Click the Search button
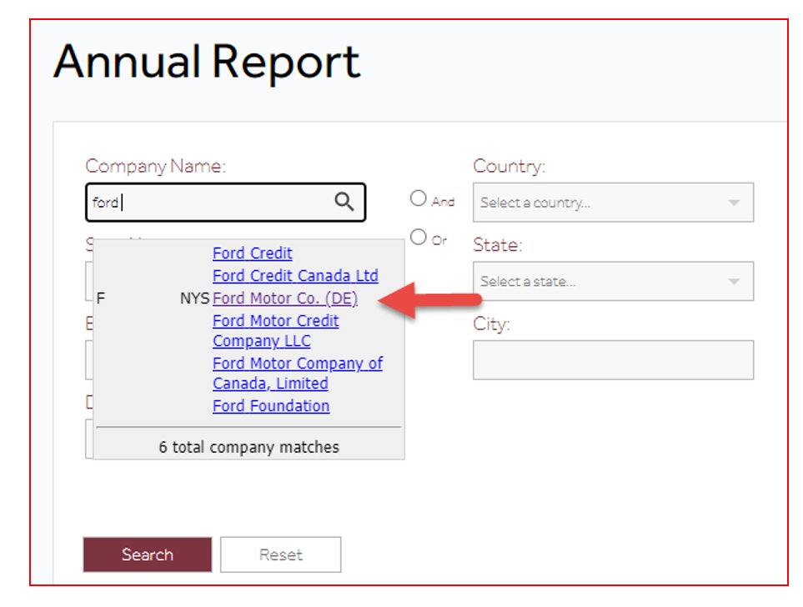The width and height of the screenshot is (803, 607). (x=148, y=554)
